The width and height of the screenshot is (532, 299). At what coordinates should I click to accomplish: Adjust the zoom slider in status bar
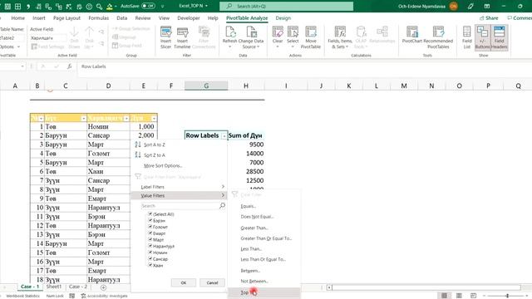point(507,296)
